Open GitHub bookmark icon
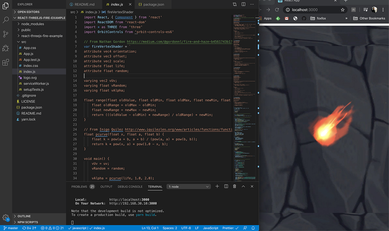The image size is (389, 231). (x=304, y=18)
